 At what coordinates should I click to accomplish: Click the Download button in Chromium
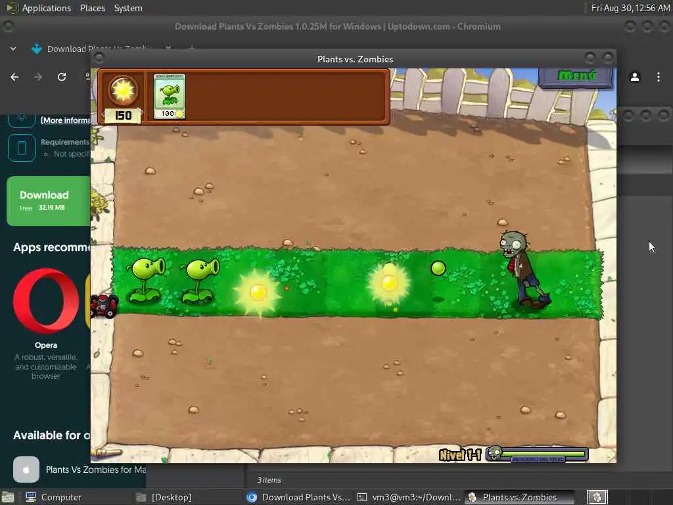pyautogui.click(x=48, y=201)
